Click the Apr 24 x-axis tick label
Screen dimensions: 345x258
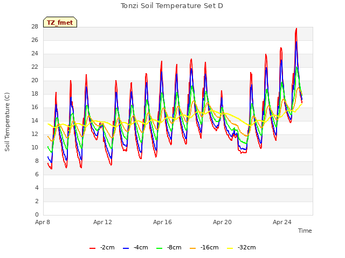[282, 222]
